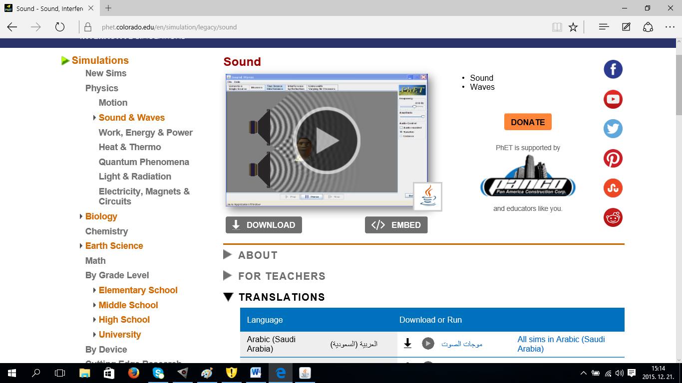This screenshot has width=682, height=383.
Task: Click the DOWNLOAD button
Action: coord(264,225)
